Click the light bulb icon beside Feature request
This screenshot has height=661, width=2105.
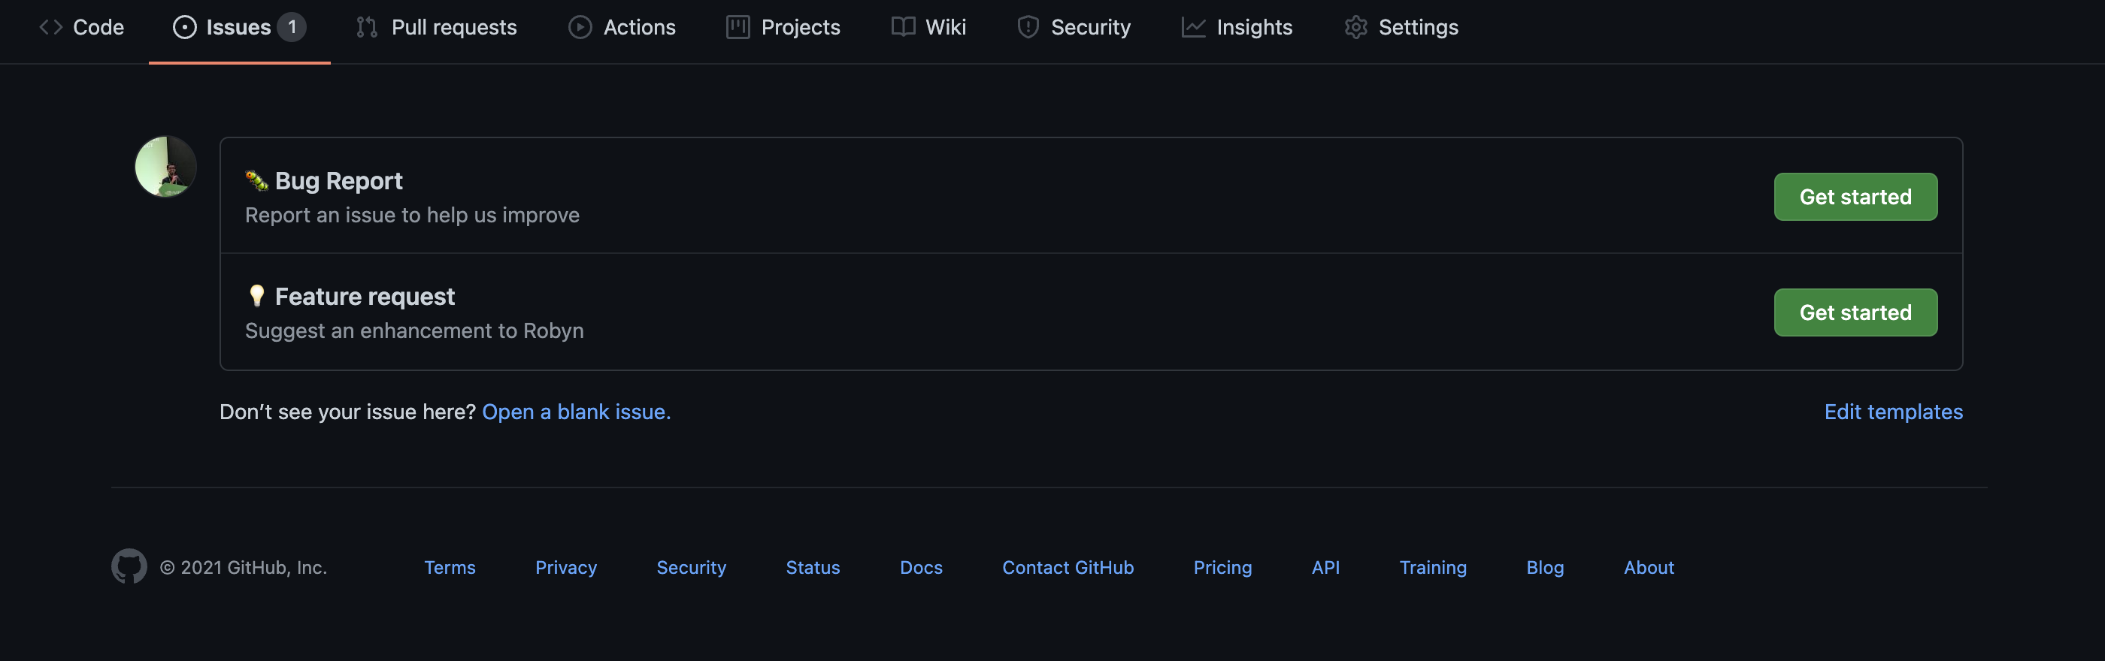(256, 295)
